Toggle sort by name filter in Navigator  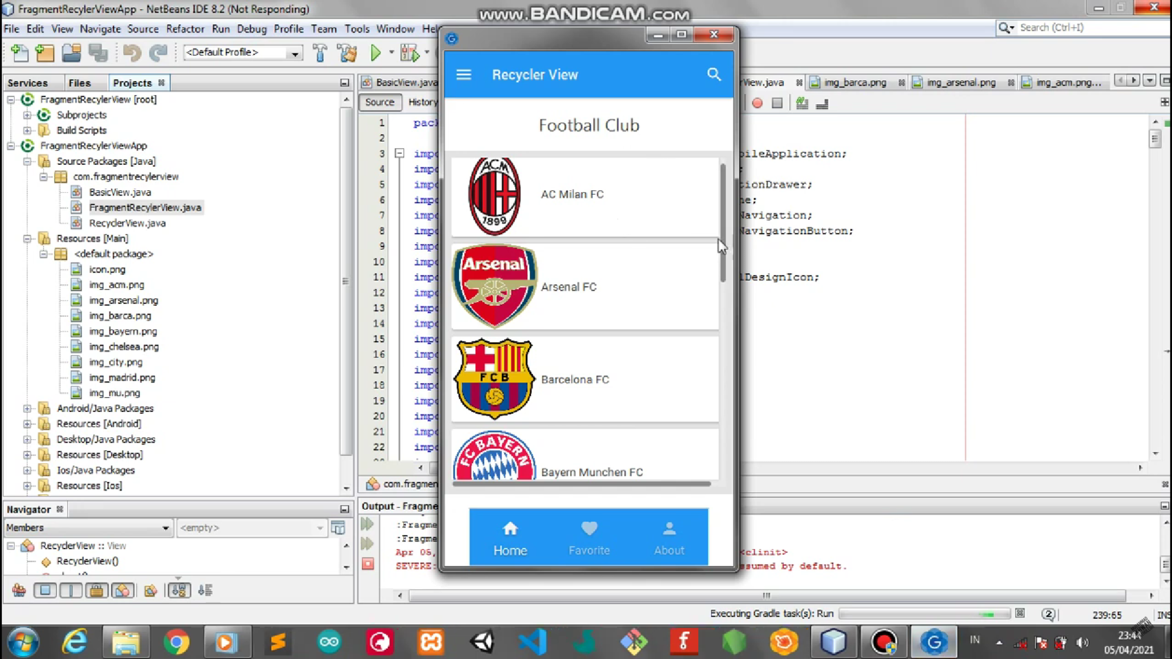(179, 590)
